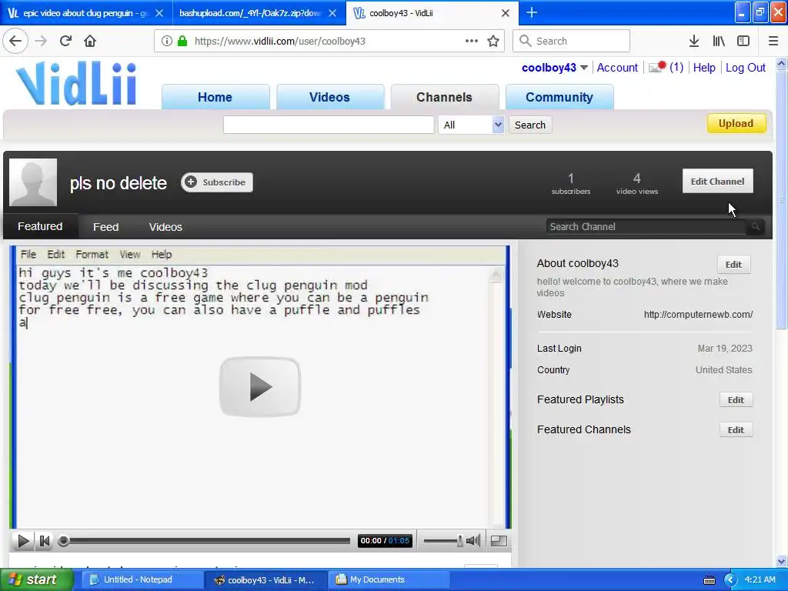
Task: Open page actions three-dot menu
Action: pyautogui.click(x=472, y=41)
